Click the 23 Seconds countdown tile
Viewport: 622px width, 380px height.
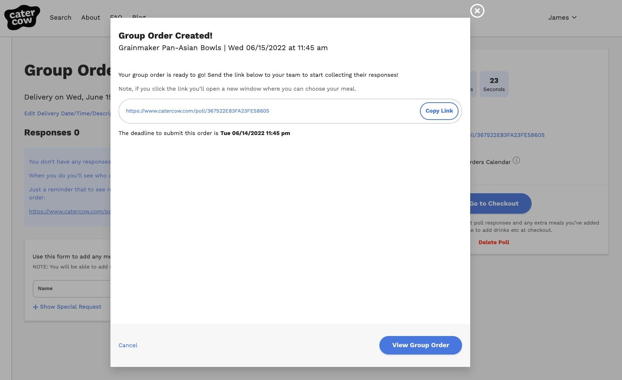pyautogui.click(x=494, y=84)
